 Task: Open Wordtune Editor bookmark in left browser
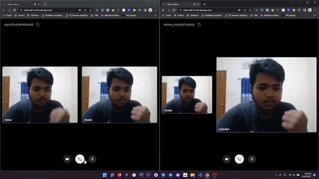(x=110, y=15)
